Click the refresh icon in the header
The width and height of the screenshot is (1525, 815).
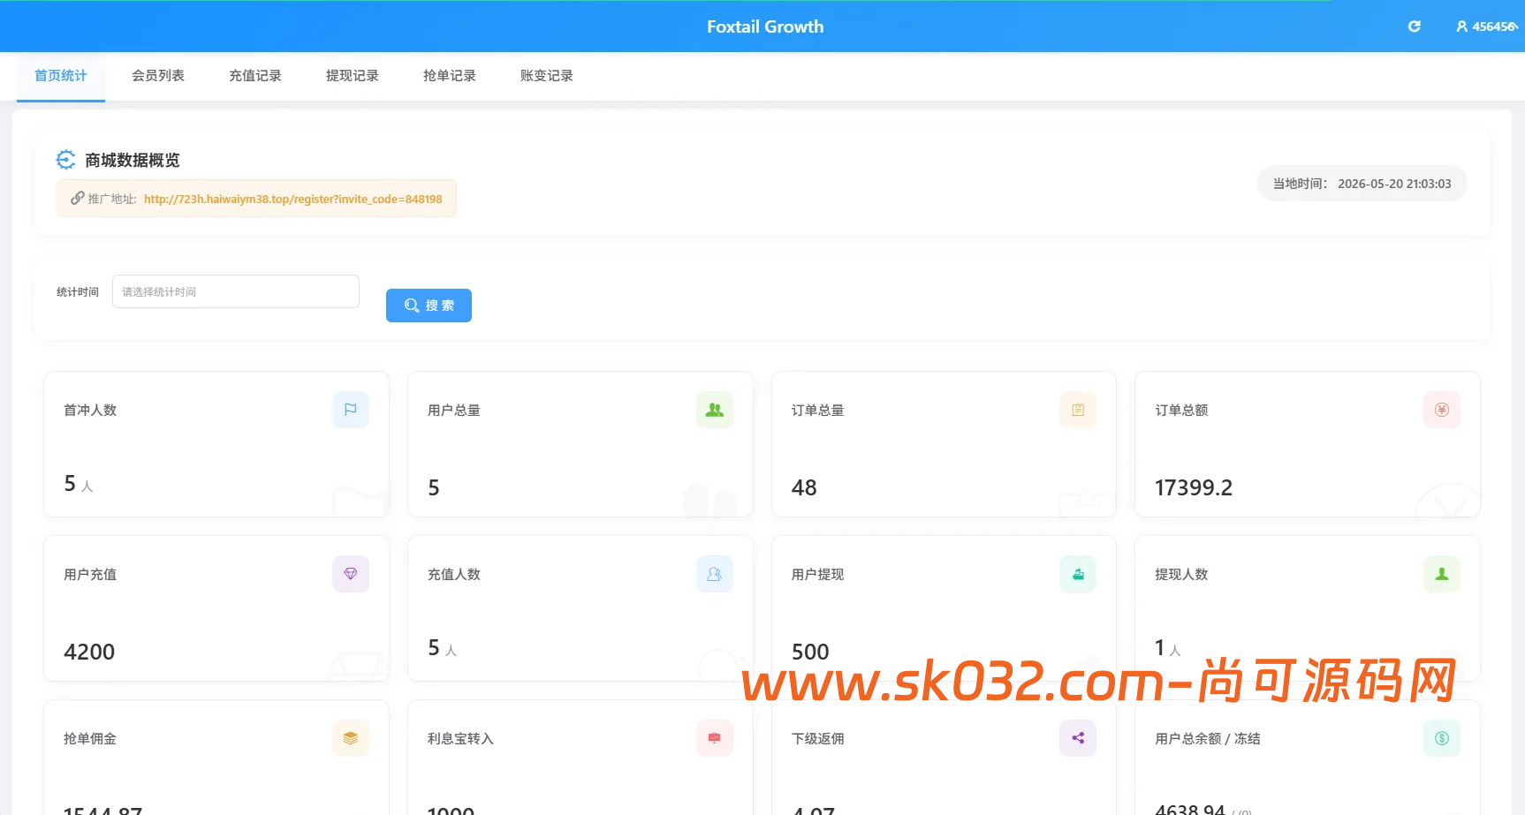click(x=1414, y=26)
